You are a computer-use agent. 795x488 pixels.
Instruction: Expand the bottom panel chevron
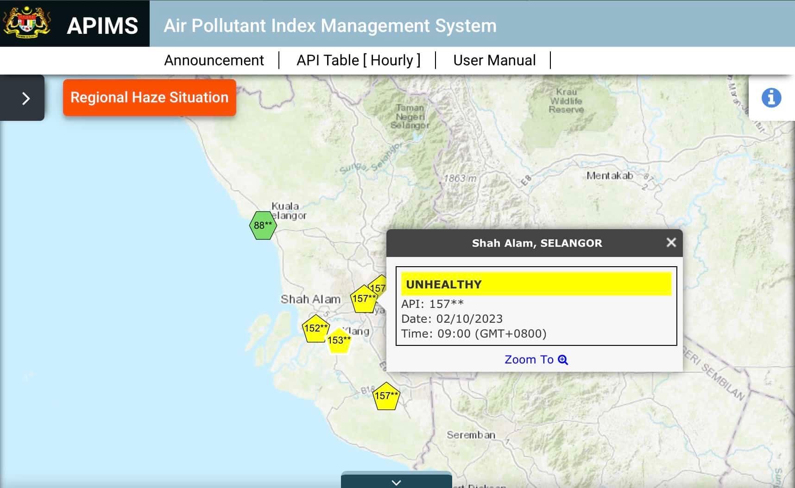(x=396, y=482)
